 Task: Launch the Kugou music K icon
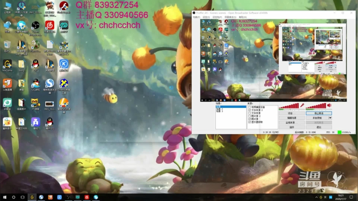pos(64,65)
